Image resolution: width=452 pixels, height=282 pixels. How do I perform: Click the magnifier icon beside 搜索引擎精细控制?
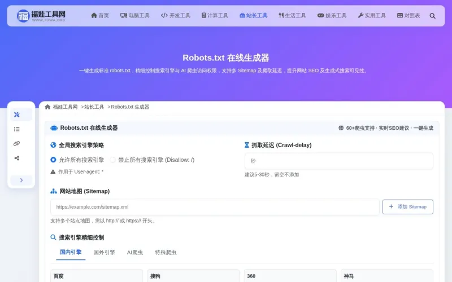click(x=53, y=237)
